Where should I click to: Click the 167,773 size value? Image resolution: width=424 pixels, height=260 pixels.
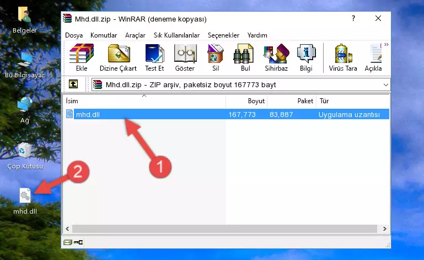tap(242, 115)
